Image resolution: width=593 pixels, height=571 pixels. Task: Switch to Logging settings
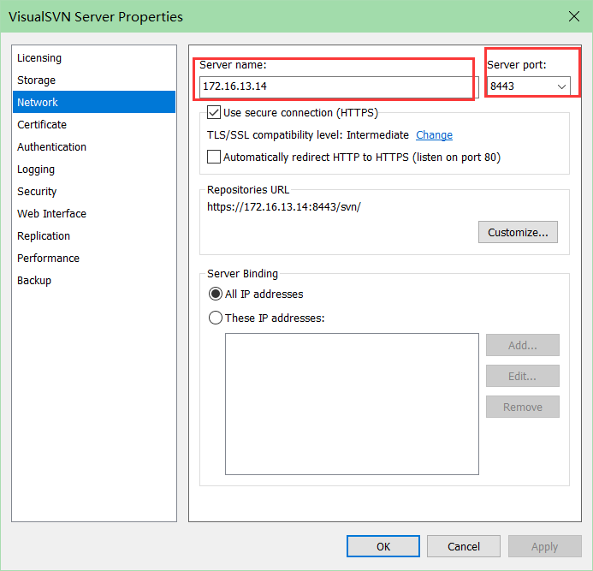tap(94, 170)
